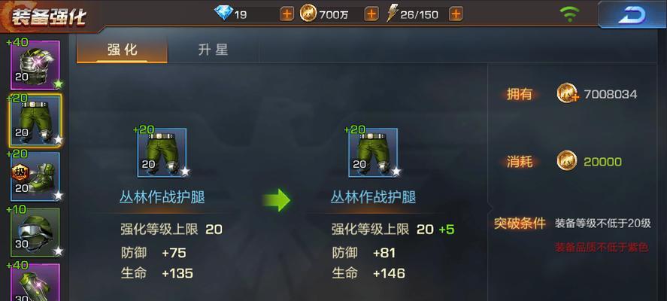The height and width of the screenshot is (301, 667).
Task: Click the top gold coin balance 700万
Action: (x=334, y=15)
